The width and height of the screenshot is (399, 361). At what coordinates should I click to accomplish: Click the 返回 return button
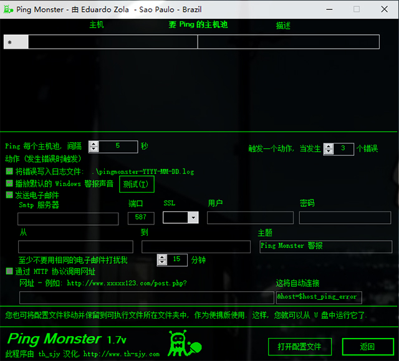tap(367, 347)
